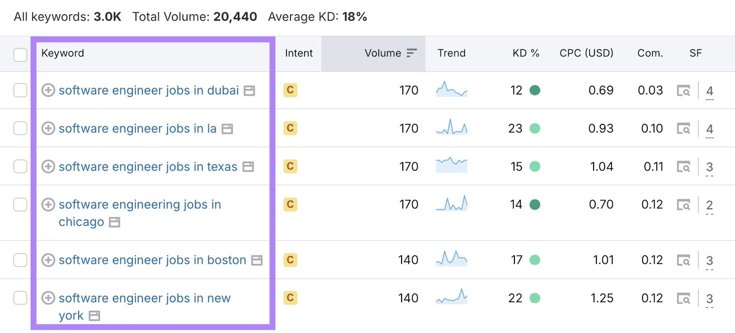This screenshot has width=735, height=333.
Task: Click the green KD dot for the 23% keyword
Action: pos(535,128)
